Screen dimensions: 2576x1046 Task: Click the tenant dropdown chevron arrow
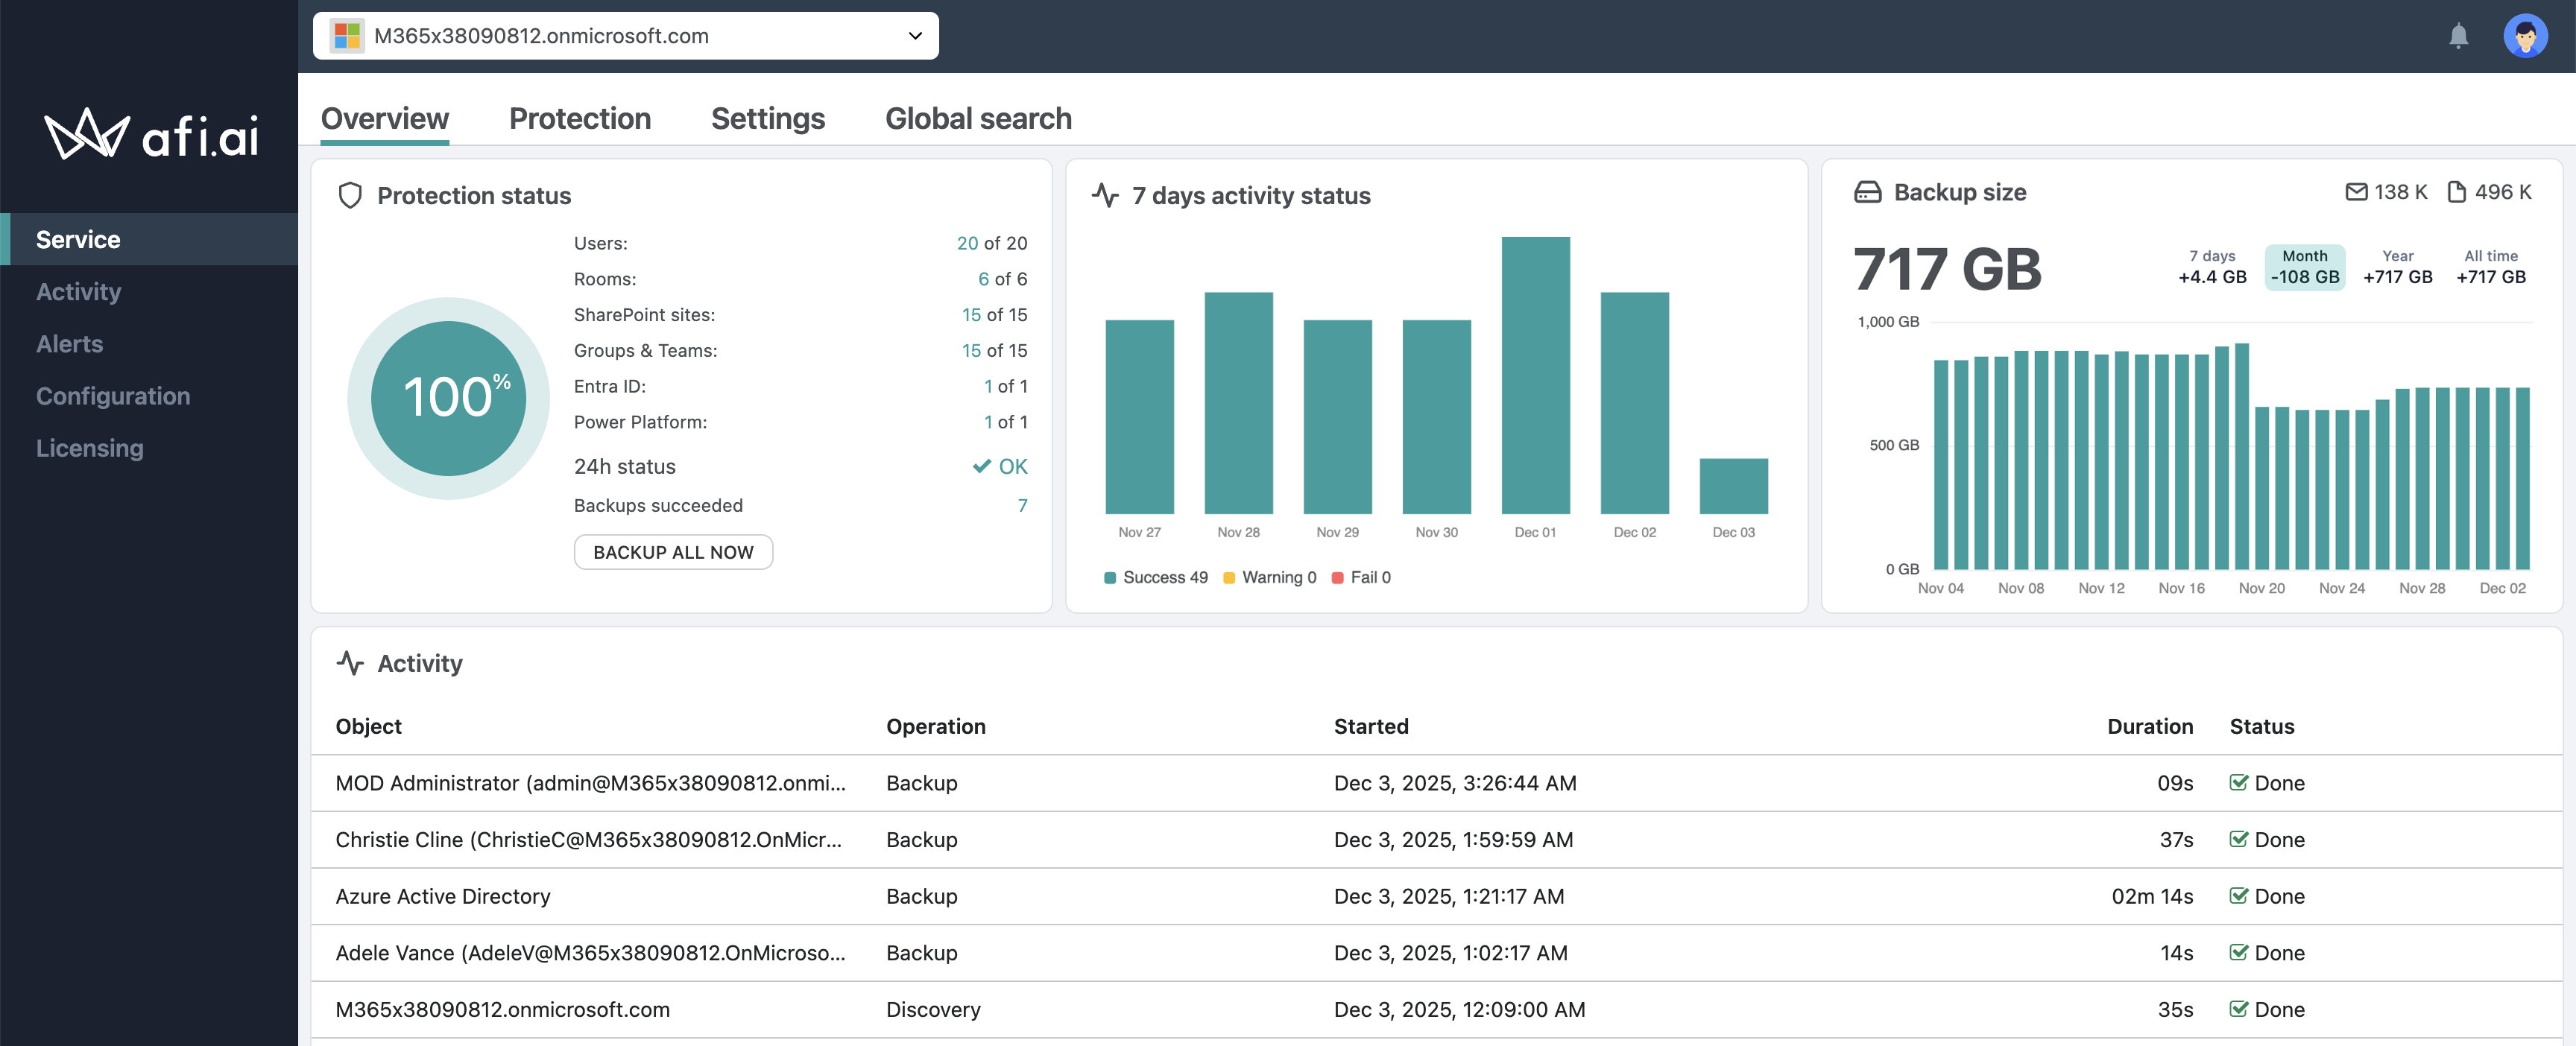click(914, 36)
